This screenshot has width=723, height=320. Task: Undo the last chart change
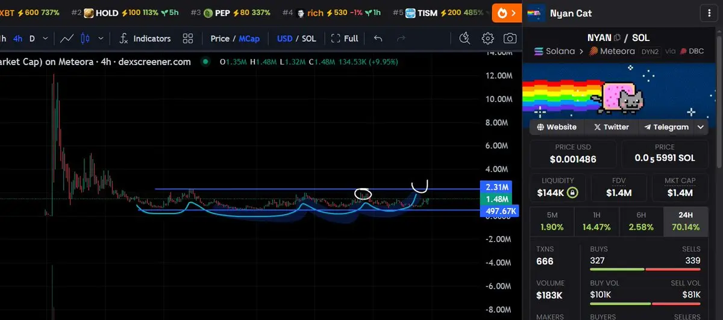(x=378, y=39)
